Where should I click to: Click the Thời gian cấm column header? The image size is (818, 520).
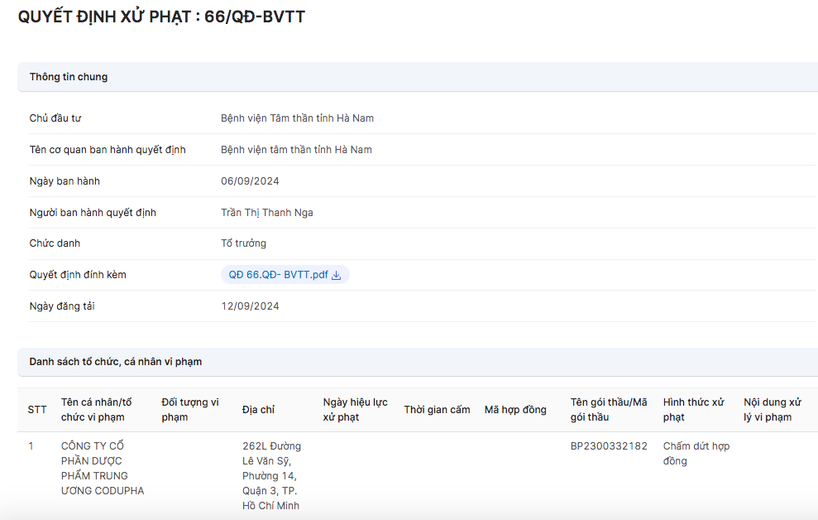(x=437, y=410)
